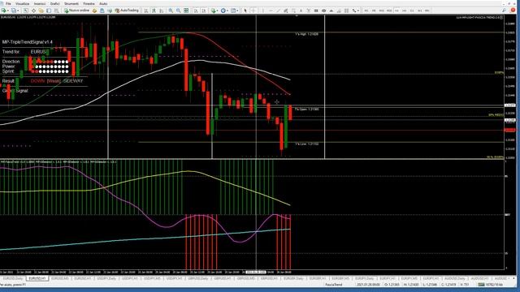This screenshot has height=292, width=520.
Task: Click the New Chart toolbar icon
Action: (4, 11)
